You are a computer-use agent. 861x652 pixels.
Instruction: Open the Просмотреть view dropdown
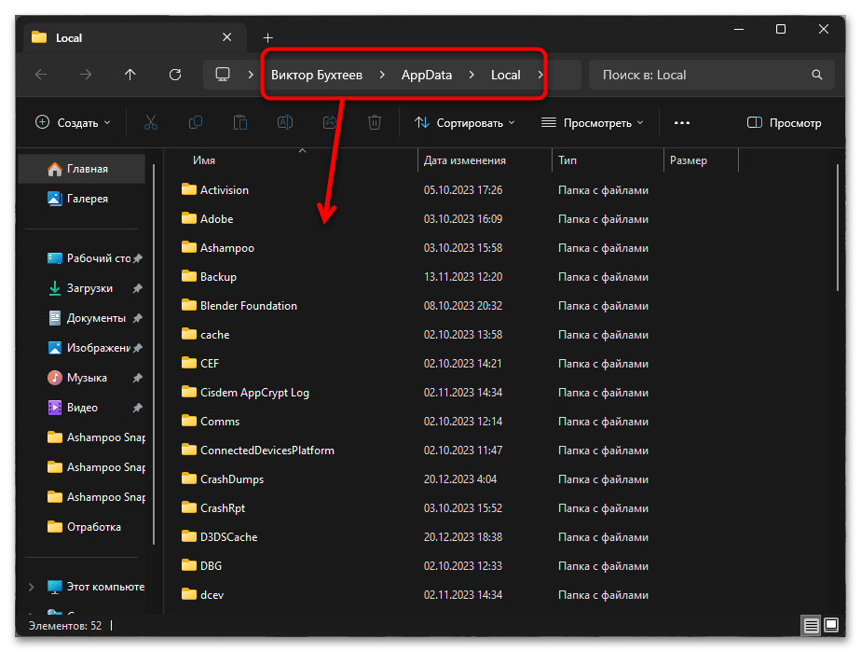pos(592,122)
